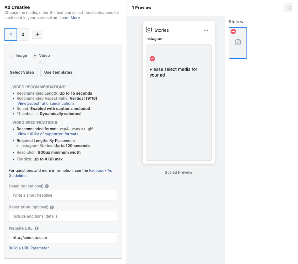Click the Headline text field

click(63, 195)
